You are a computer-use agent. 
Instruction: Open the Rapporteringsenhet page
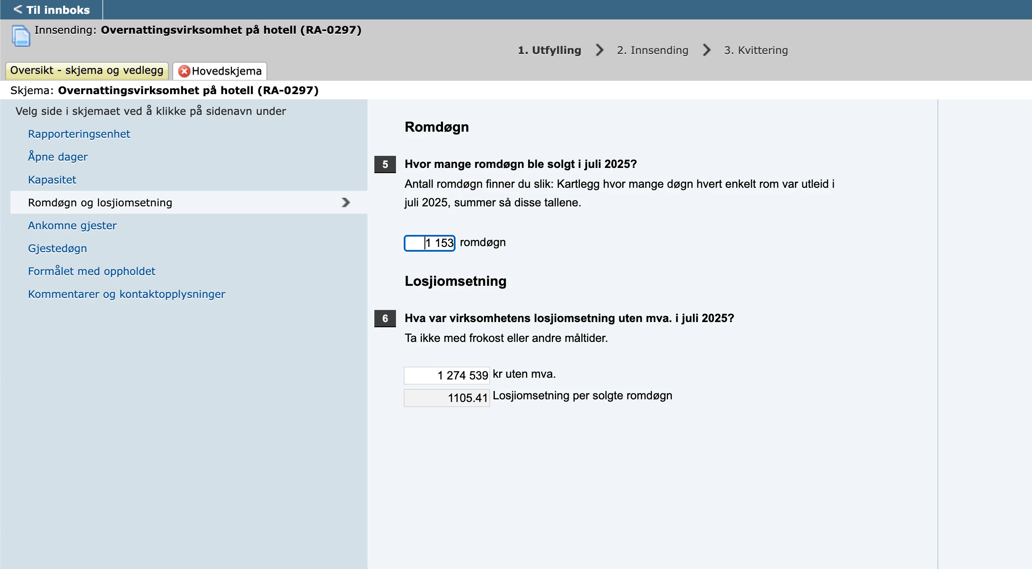click(79, 134)
